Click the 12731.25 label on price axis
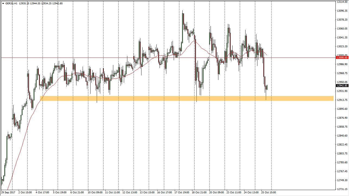Screen dimensions: 349x196 point(342,189)
